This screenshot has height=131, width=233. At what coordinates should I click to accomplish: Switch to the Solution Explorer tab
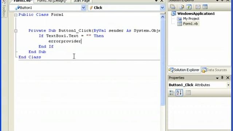pos(184,70)
